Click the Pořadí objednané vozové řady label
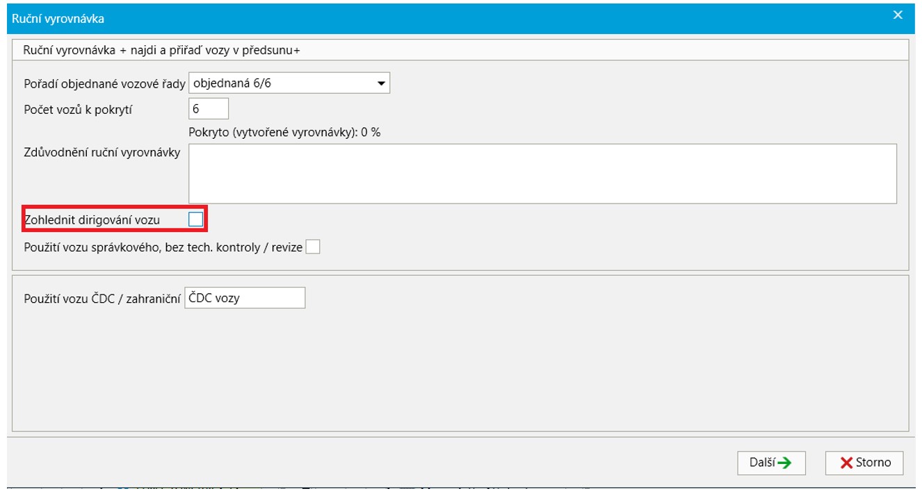 tap(104, 84)
